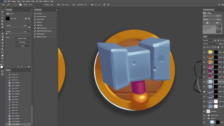
Task: Open the Opacity slider arrow
Action: click(55, 5)
